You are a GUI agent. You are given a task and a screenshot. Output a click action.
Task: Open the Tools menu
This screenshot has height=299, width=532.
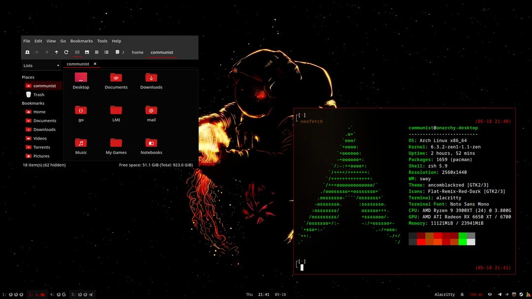coord(102,41)
